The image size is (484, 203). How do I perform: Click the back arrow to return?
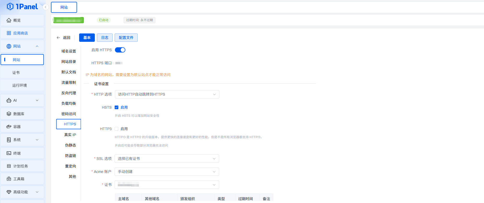point(58,38)
